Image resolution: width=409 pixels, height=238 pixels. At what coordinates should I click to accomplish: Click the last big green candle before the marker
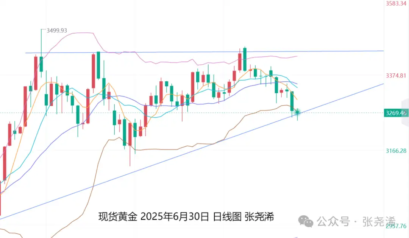point(292,101)
